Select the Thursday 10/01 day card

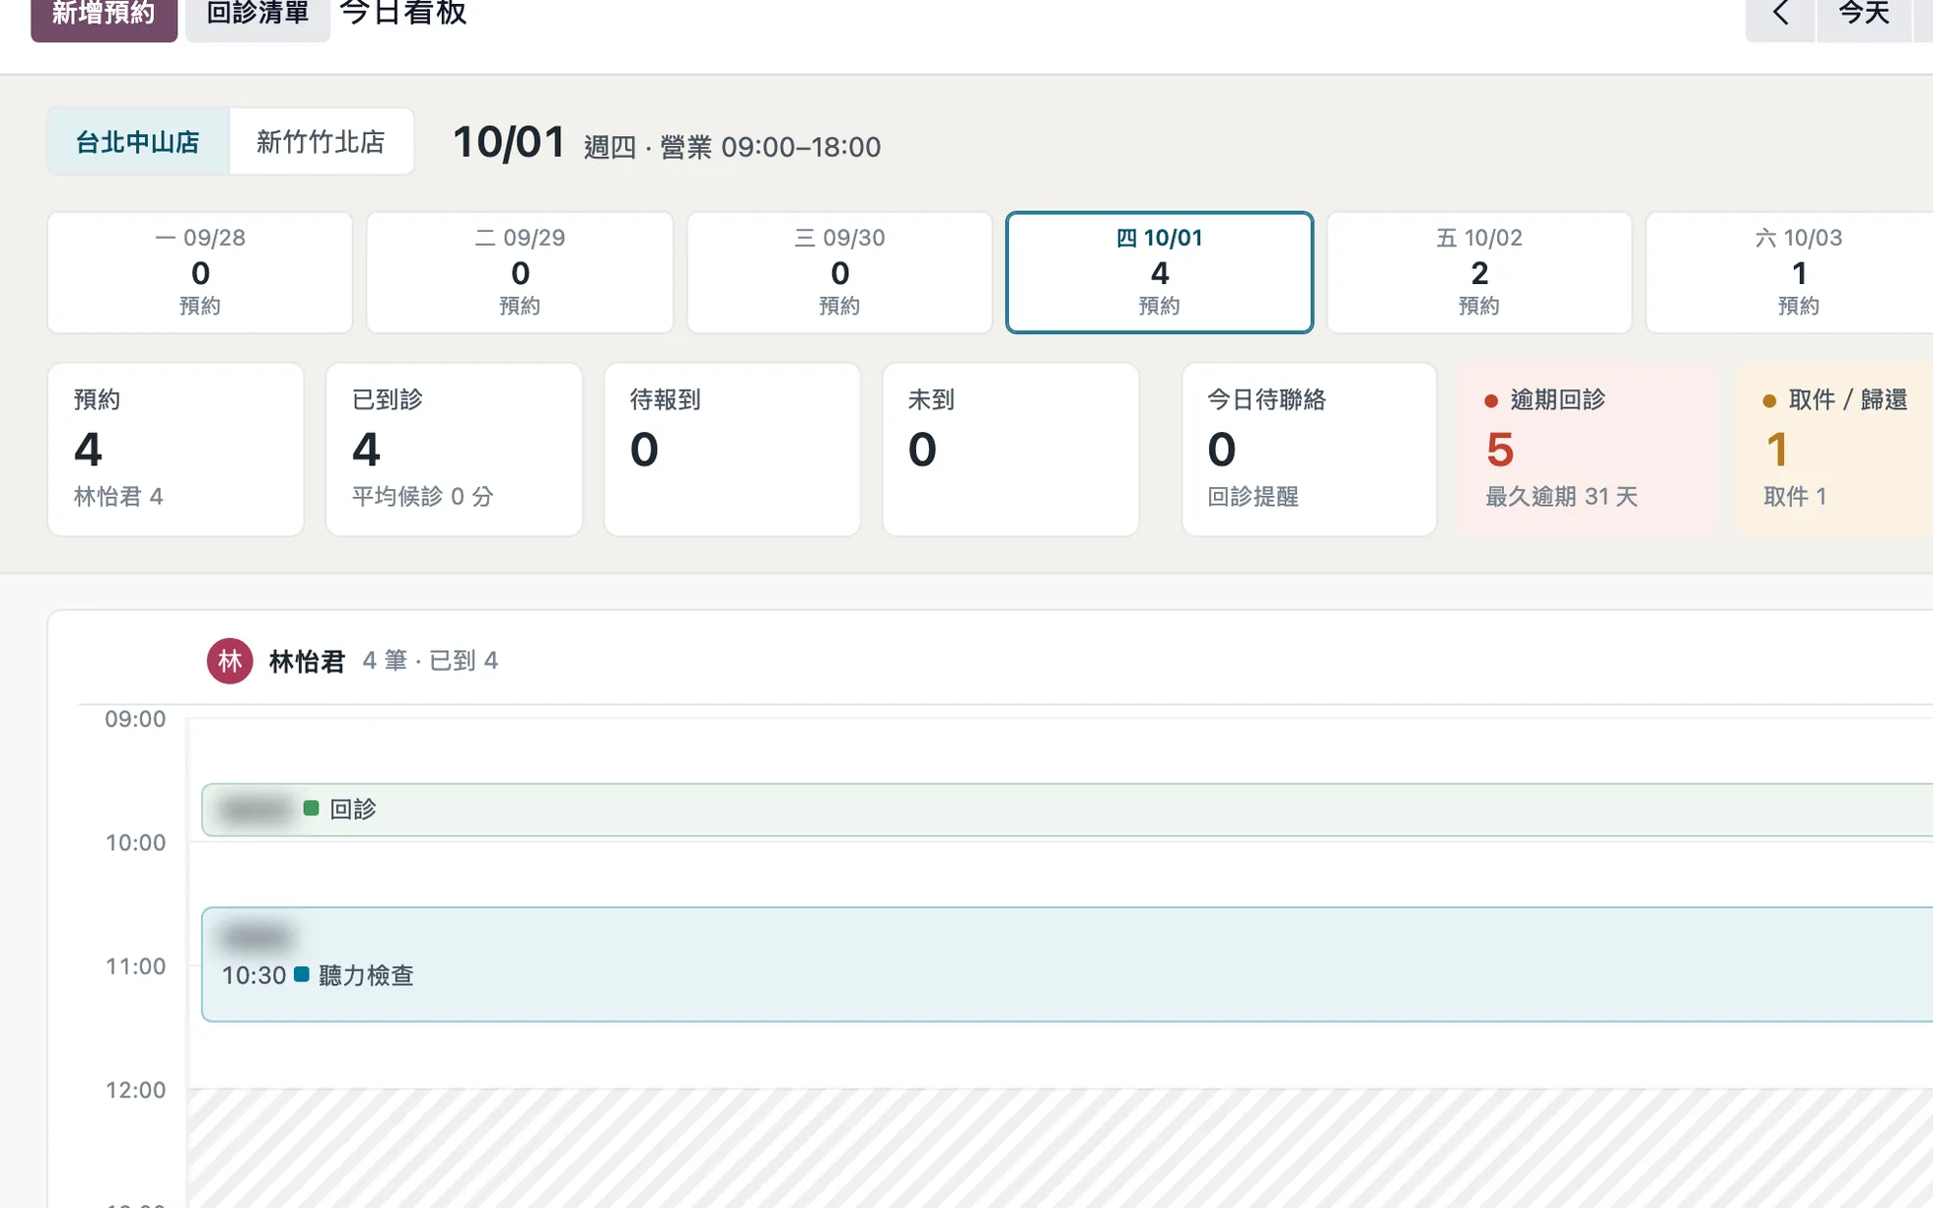pos(1159,272)
